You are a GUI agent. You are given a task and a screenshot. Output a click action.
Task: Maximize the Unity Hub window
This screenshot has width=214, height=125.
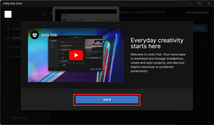pos(199,3)
